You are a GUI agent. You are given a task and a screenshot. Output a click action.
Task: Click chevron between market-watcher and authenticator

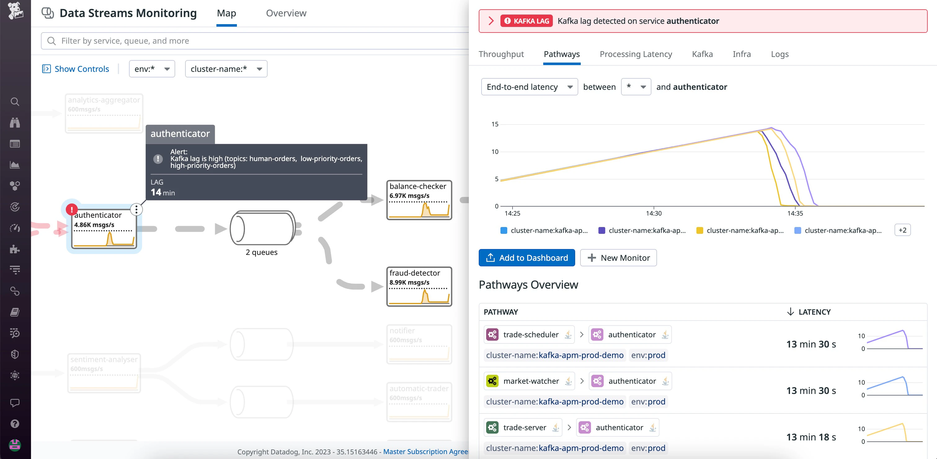click(x=582, y=381)
